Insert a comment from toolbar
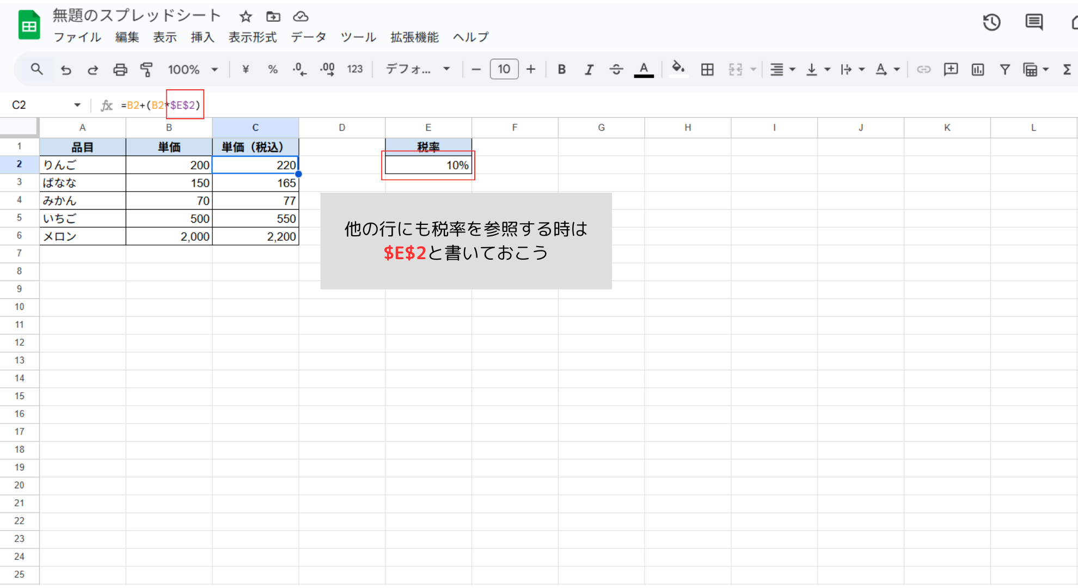This screenshot has height=588, width=1078. [951, 70]
